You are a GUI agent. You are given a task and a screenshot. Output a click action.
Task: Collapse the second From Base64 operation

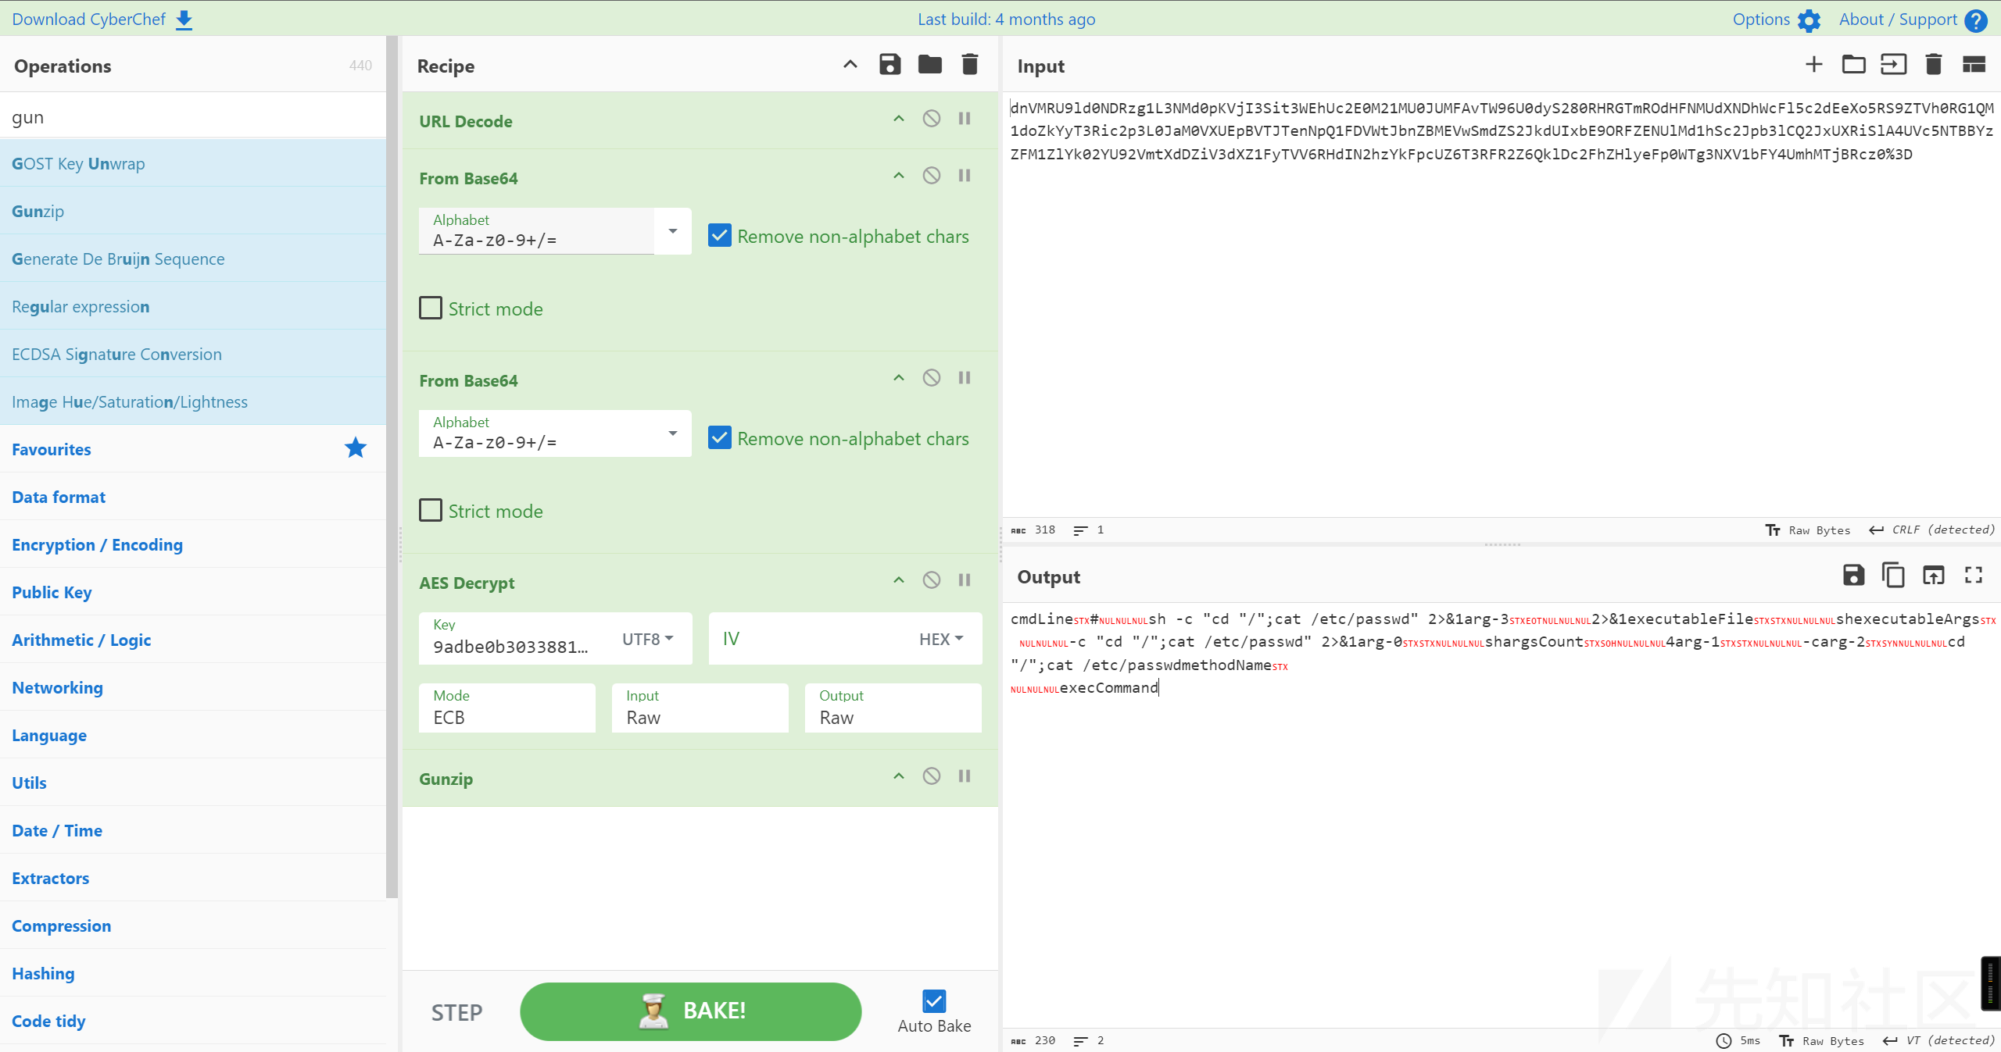point(899,378)
